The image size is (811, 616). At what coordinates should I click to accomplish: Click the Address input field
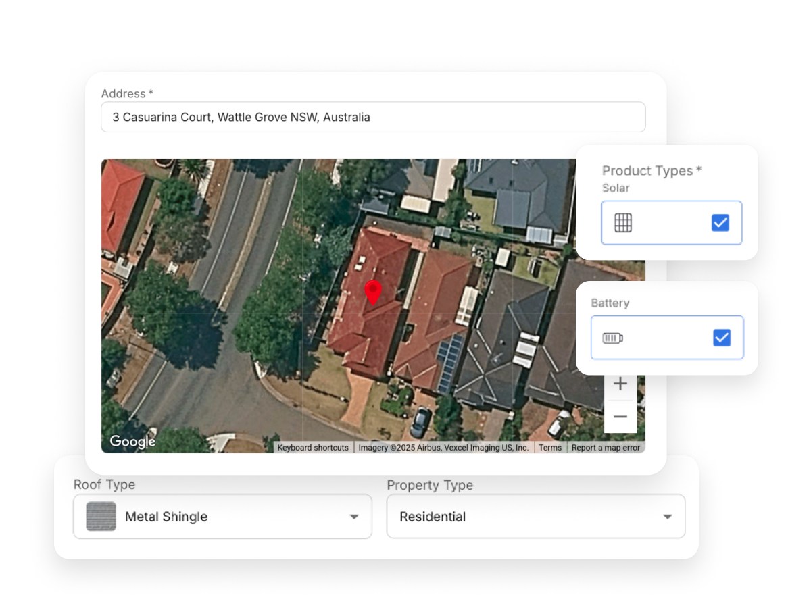coord(373,117)
